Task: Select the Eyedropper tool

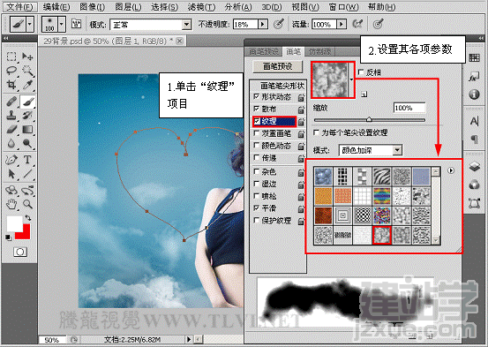Action: pos(27,85)
